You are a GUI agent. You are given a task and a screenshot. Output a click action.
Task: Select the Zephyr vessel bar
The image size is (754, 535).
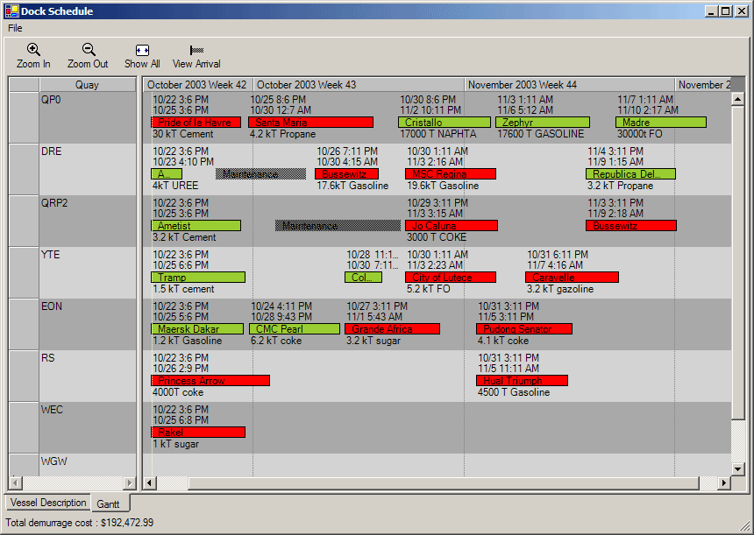[x=543, y=123]
